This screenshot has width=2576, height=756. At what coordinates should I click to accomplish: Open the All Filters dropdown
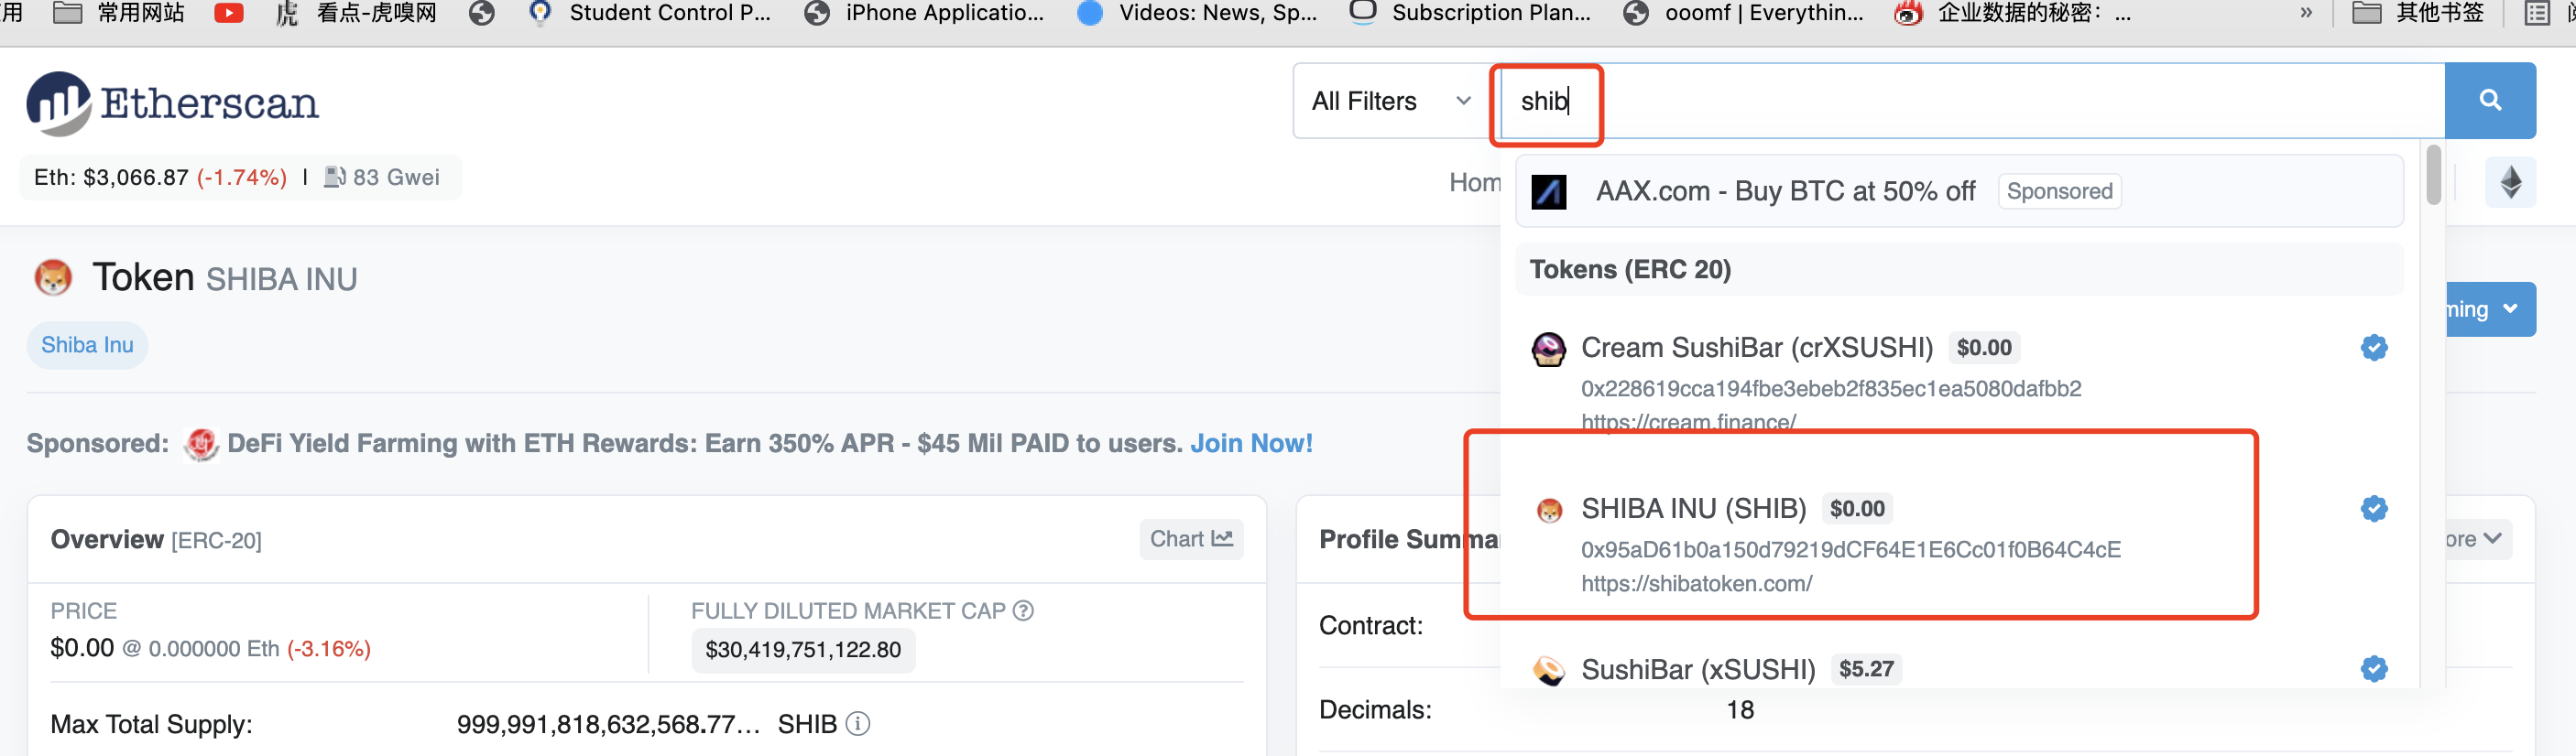1391,101
